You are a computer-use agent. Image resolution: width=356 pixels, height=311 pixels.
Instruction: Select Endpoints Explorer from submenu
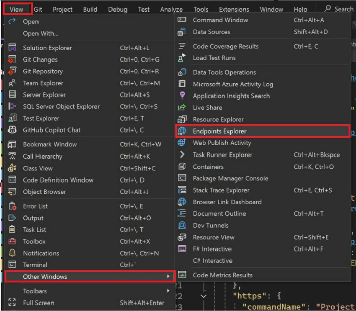click(x=263, y=131)
